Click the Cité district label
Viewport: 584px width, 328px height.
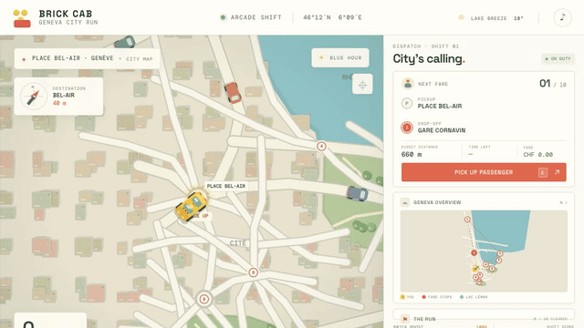pyautogui.click(x=237, y=243)
